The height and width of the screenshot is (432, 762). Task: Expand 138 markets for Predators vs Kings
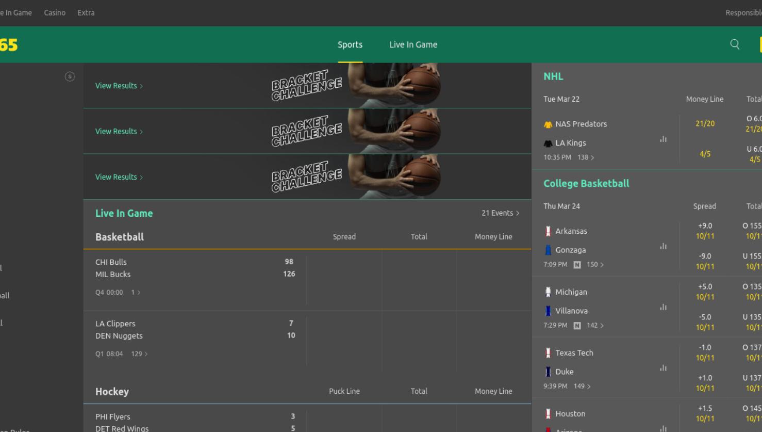[x=586, y=157]
